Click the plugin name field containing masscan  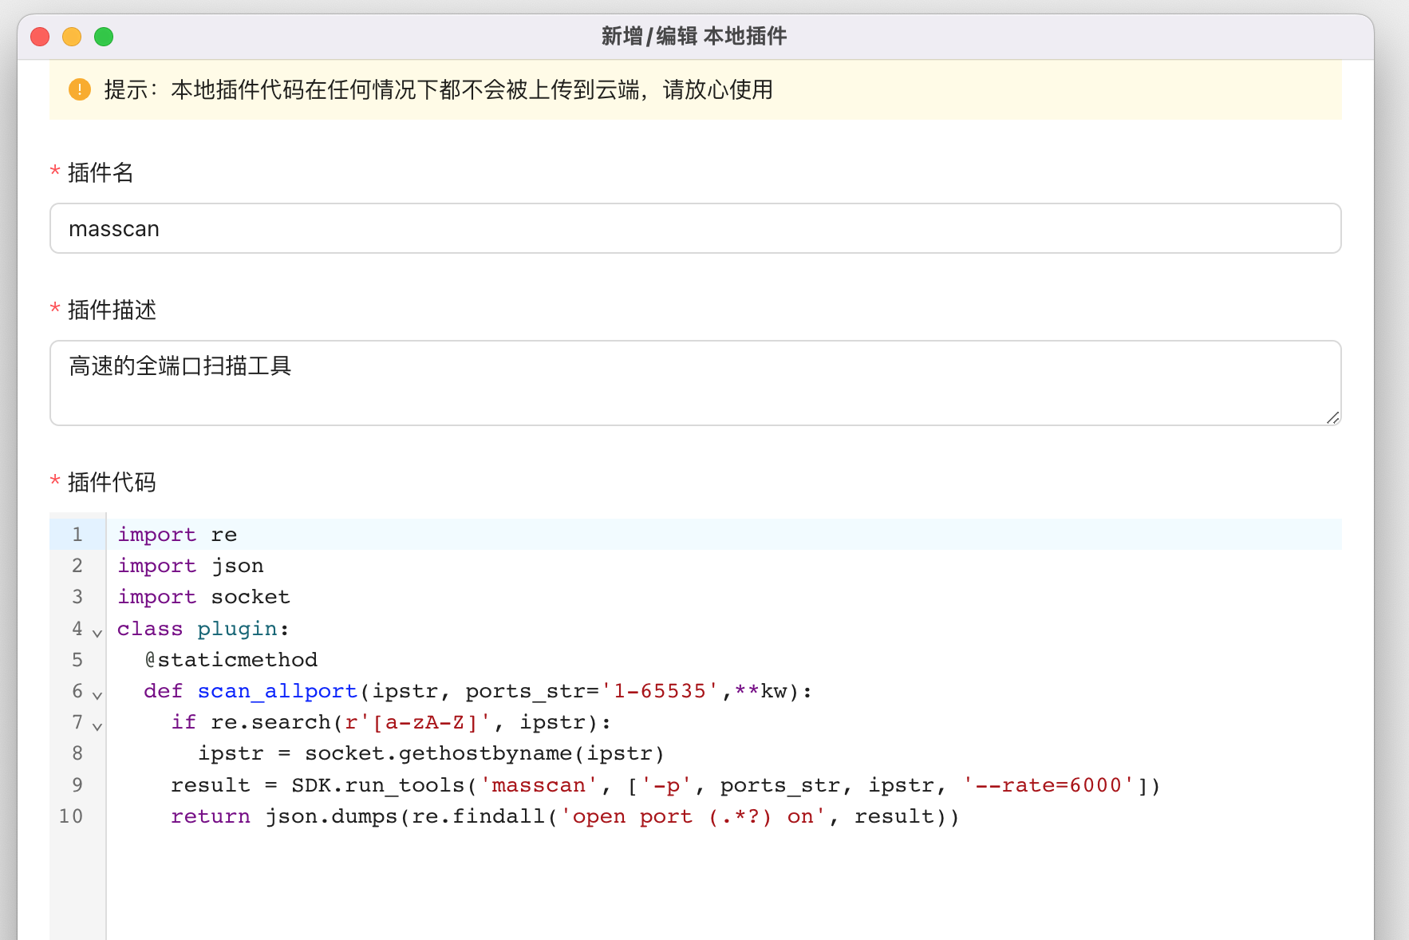[x=694, y=229]
